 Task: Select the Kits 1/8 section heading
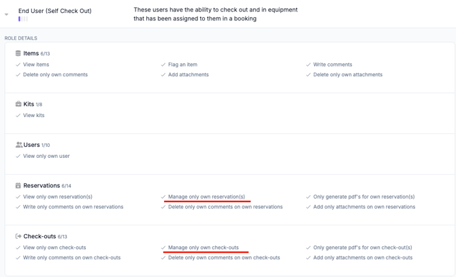(33, 104)
